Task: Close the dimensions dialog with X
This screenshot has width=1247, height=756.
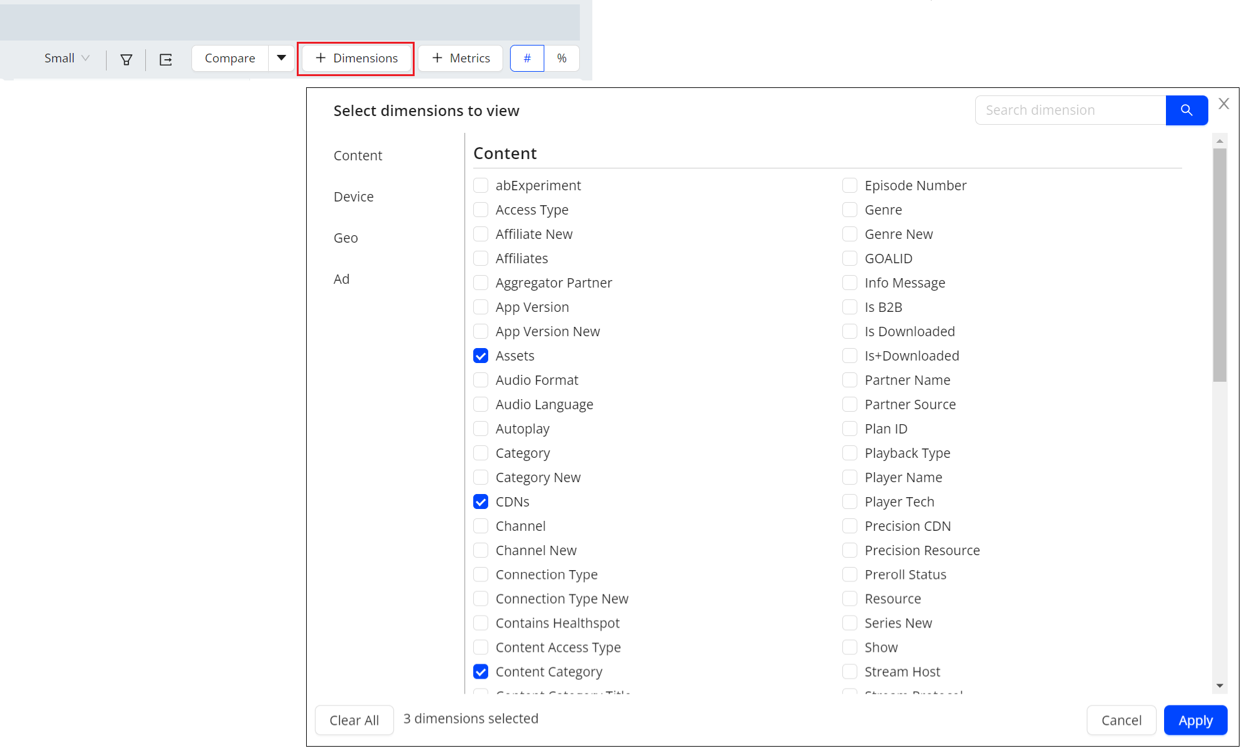Action: [x=1223, y=104]
